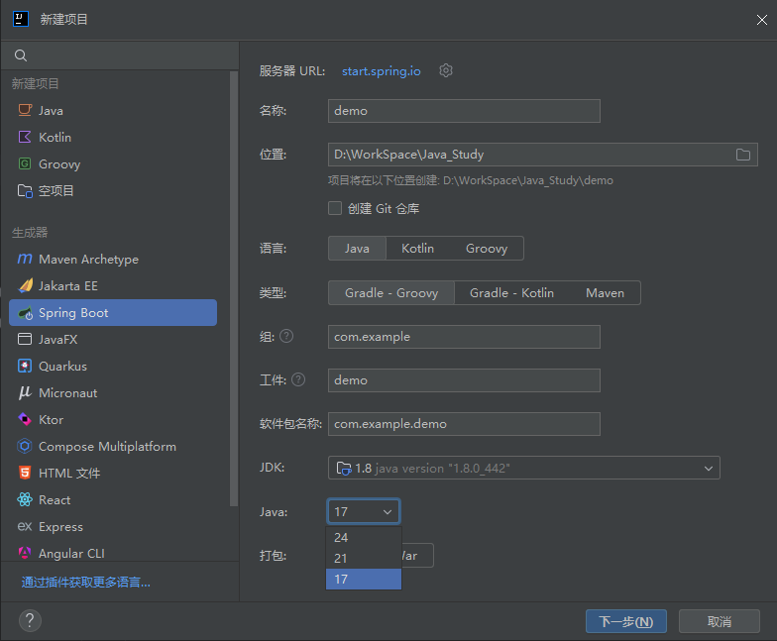This screenshot has height=641, width=777.
Task: Click the IntelliJ IDEA logo icon
Action: [20, 20]
